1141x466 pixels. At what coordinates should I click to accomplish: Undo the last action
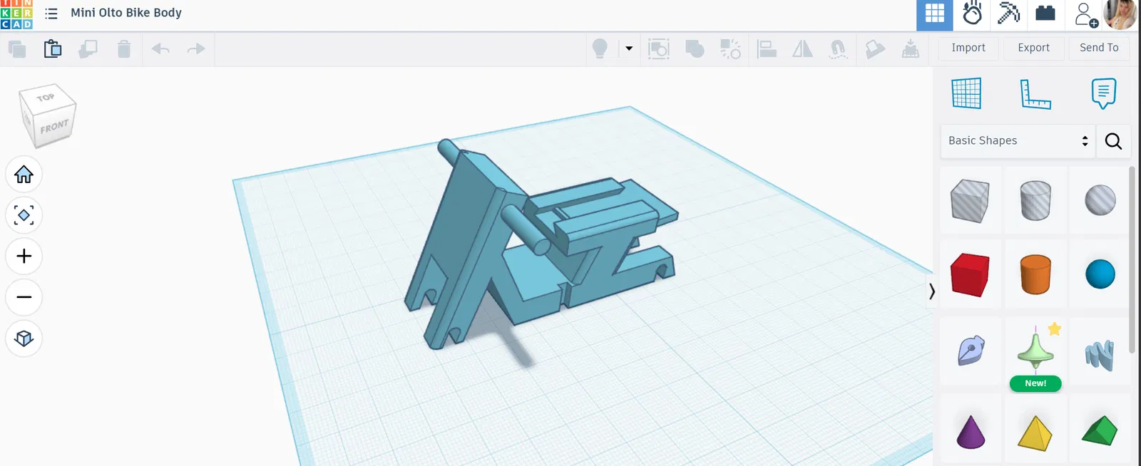coord(160,49)
